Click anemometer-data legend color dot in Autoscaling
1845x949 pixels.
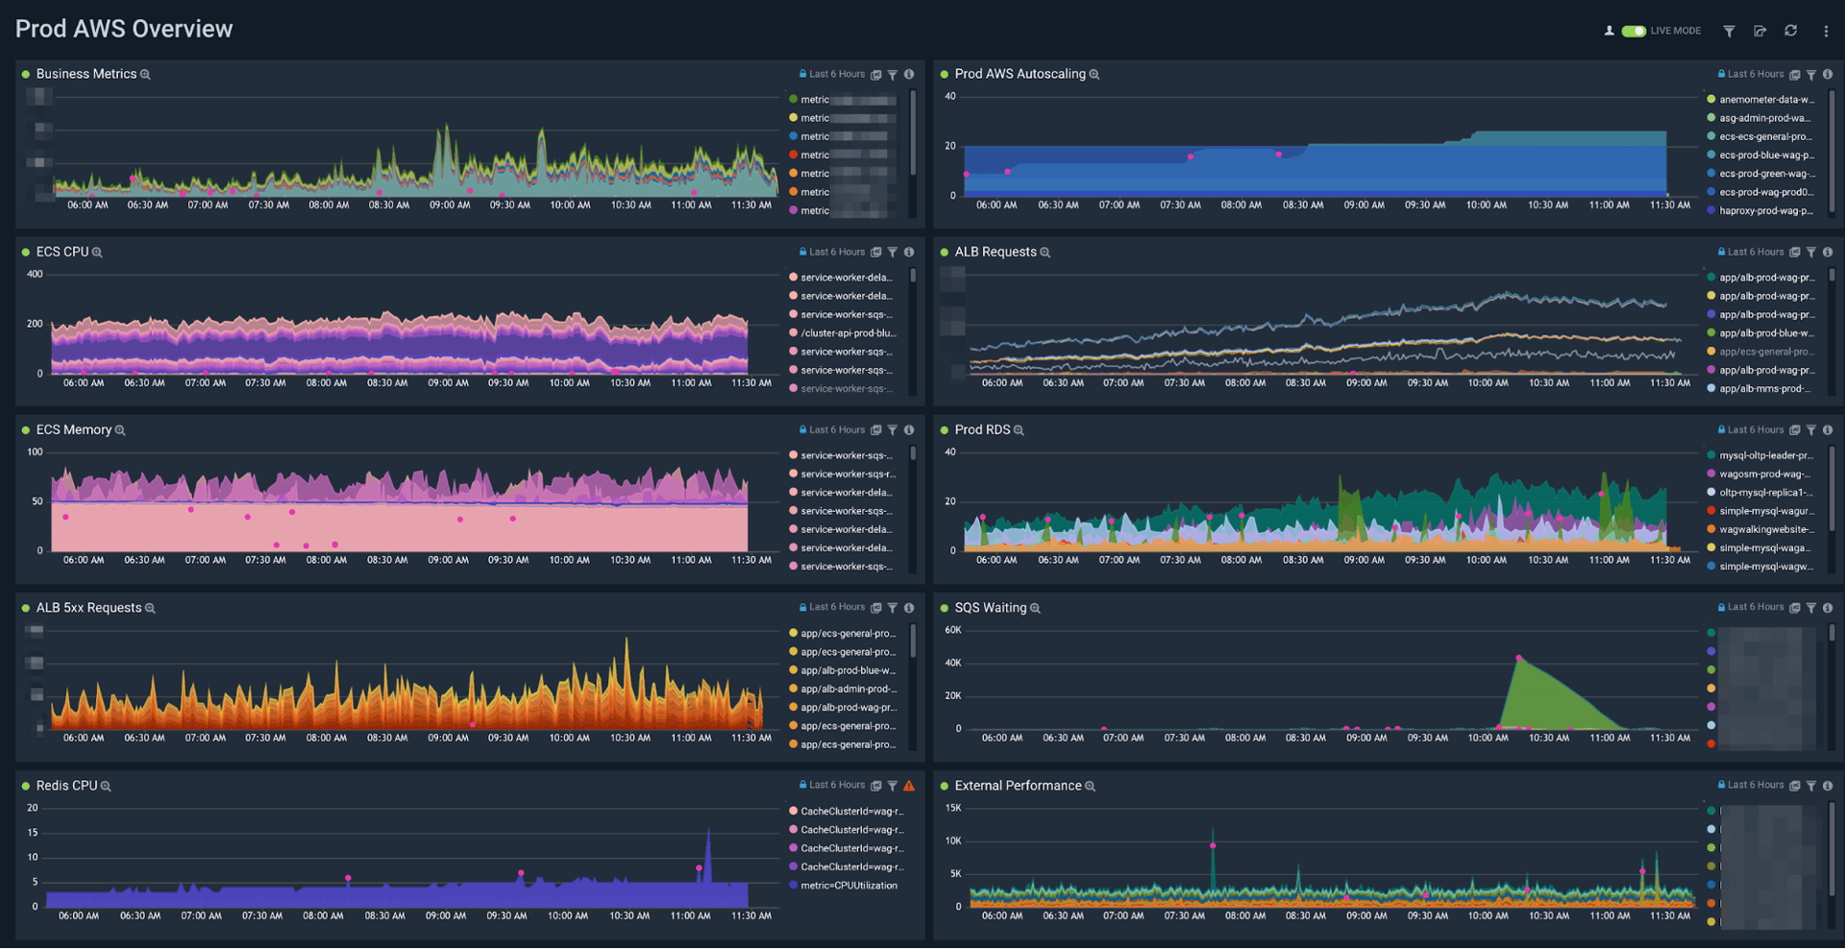[1711, 99]
